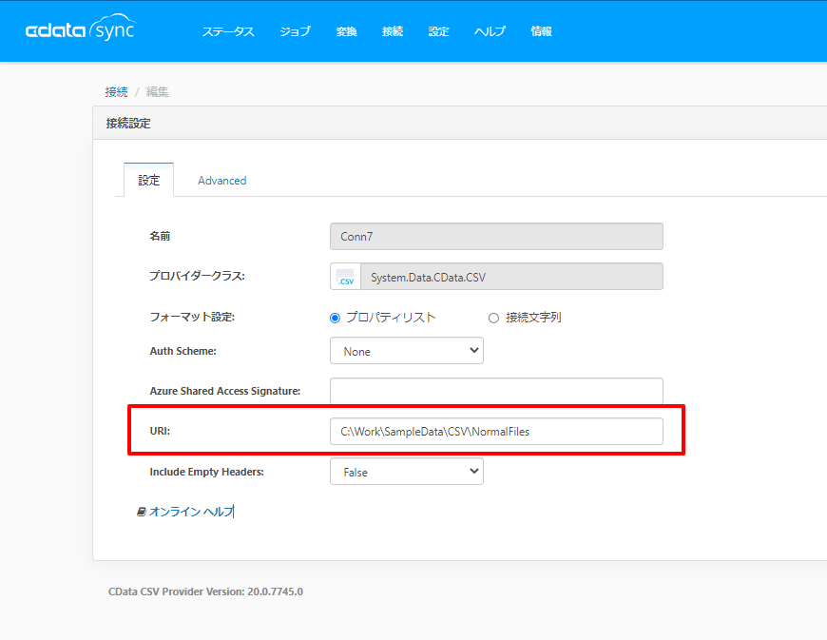Click the 接続 breadcrumb link
The image size is (827, 640).
[x=116, y=92]
